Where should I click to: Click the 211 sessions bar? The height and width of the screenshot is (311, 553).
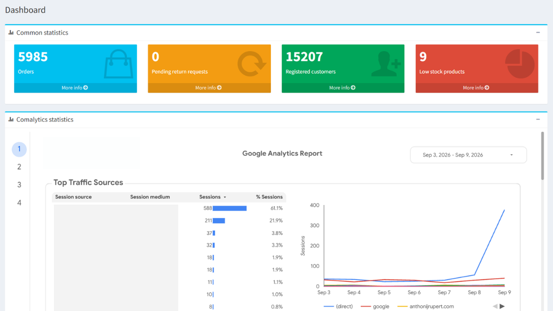(219, 221)
